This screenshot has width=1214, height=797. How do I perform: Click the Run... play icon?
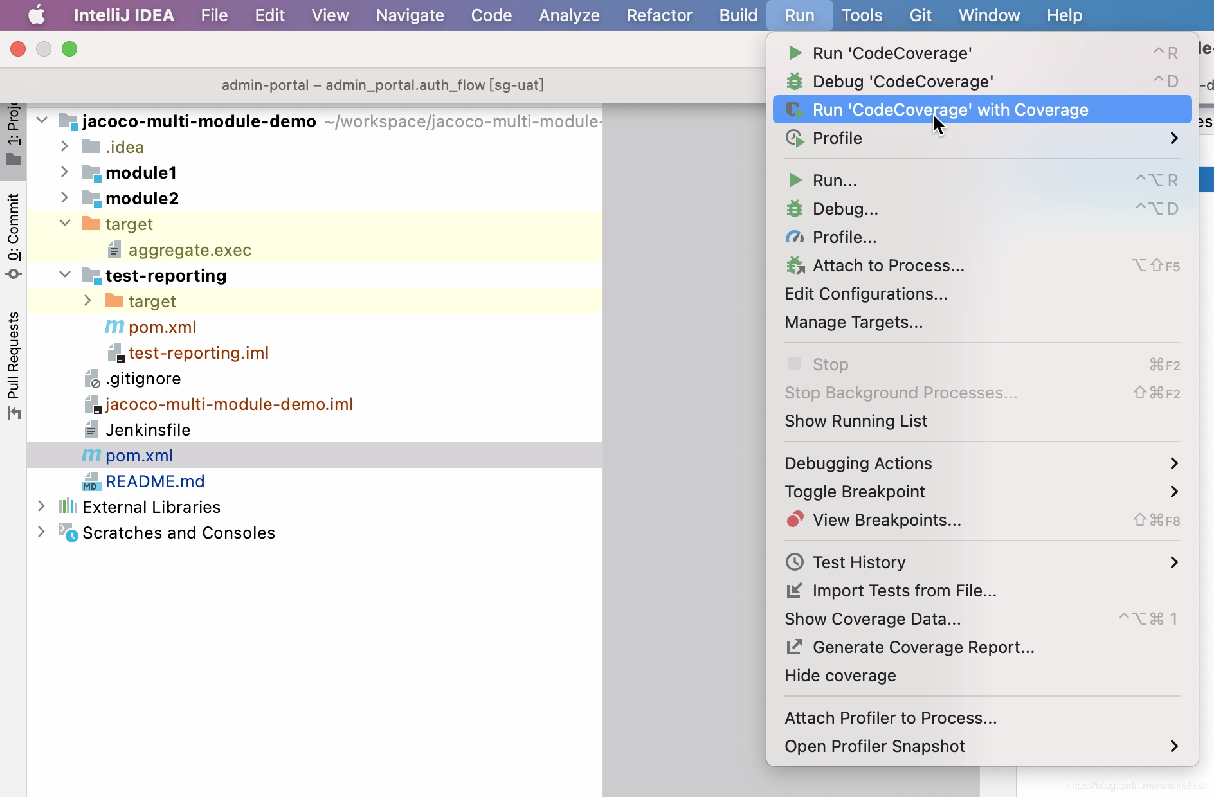[x=795, y=180]
